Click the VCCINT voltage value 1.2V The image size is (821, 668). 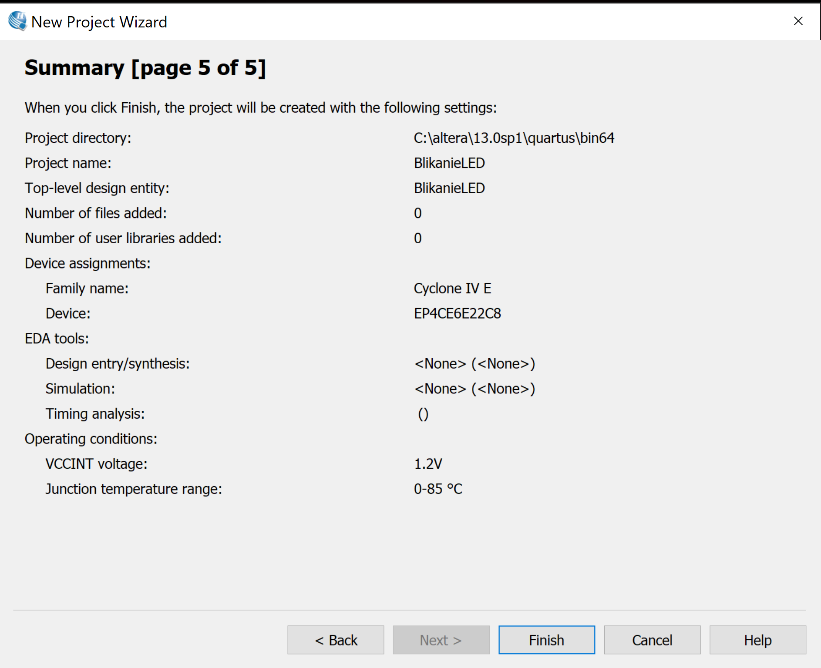point(428,464)
